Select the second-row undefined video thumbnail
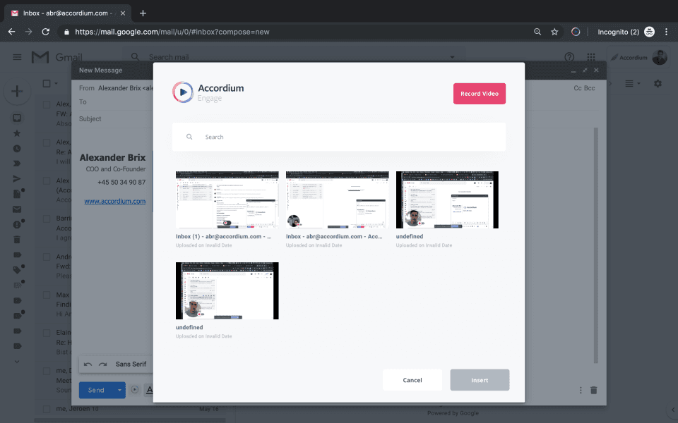The image size is (678, 423). (227, 290)
